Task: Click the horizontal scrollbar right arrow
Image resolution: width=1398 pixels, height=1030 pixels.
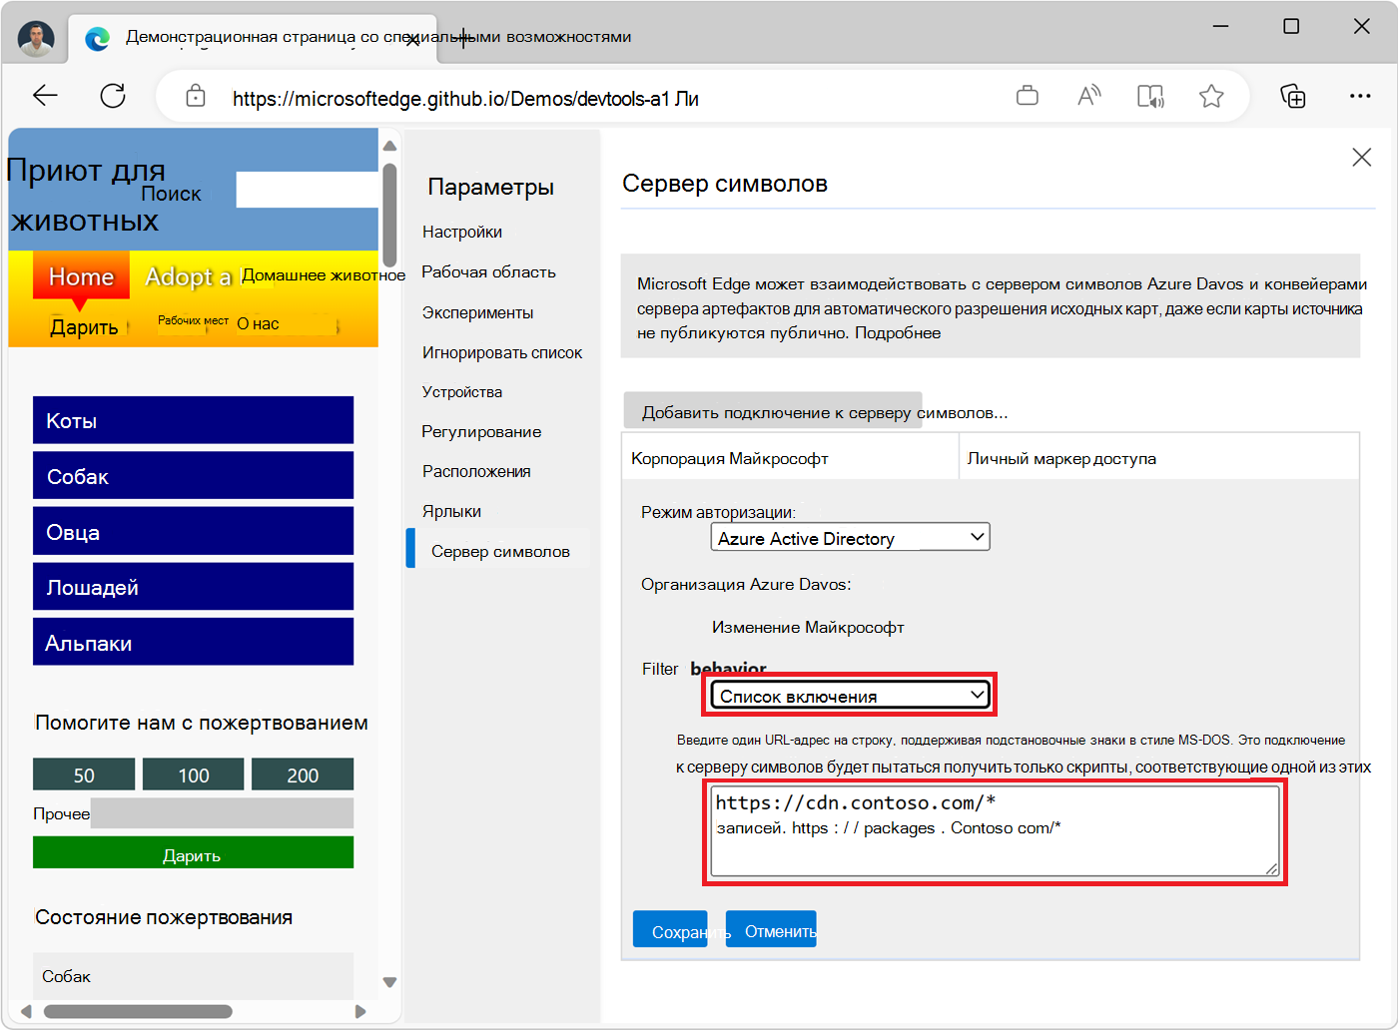Action: coord(360,1011)
